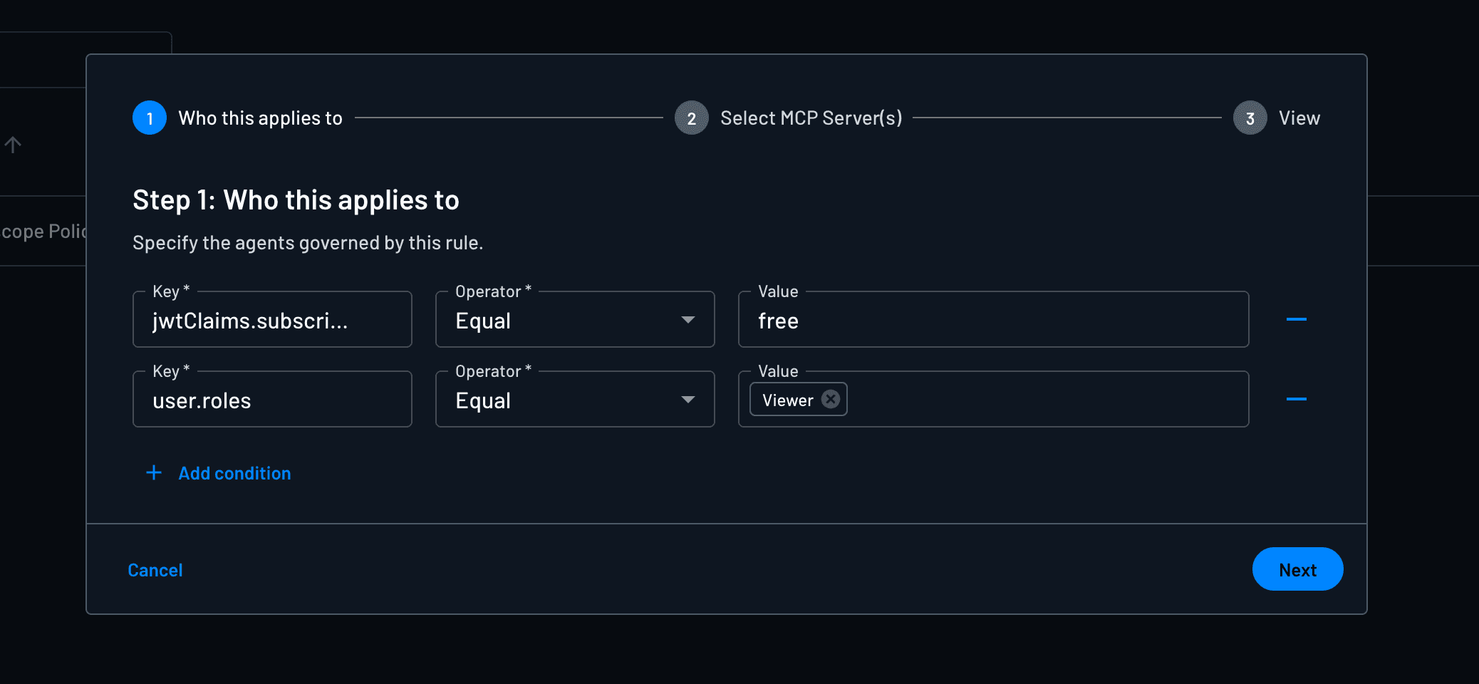Cancel the rule creation dialog
Viewport: 1479px width, 684px height.
(155, 570)
